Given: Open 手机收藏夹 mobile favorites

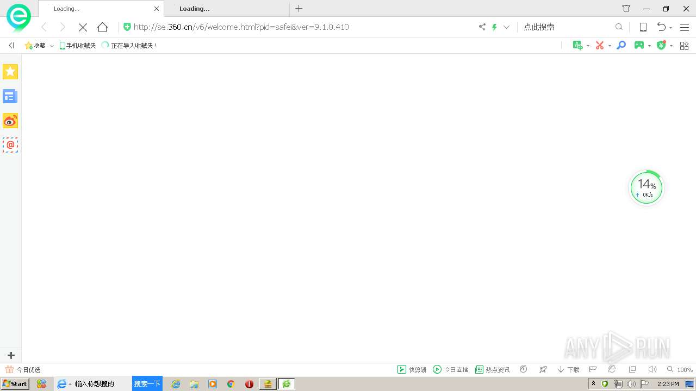Looking at the screenshot, I should point(77,46).
